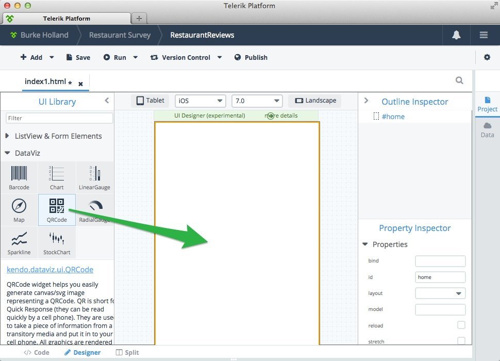500x361 pixels.
Task: Open the Run dropdown arrow
Action: (x=135, y=57)
